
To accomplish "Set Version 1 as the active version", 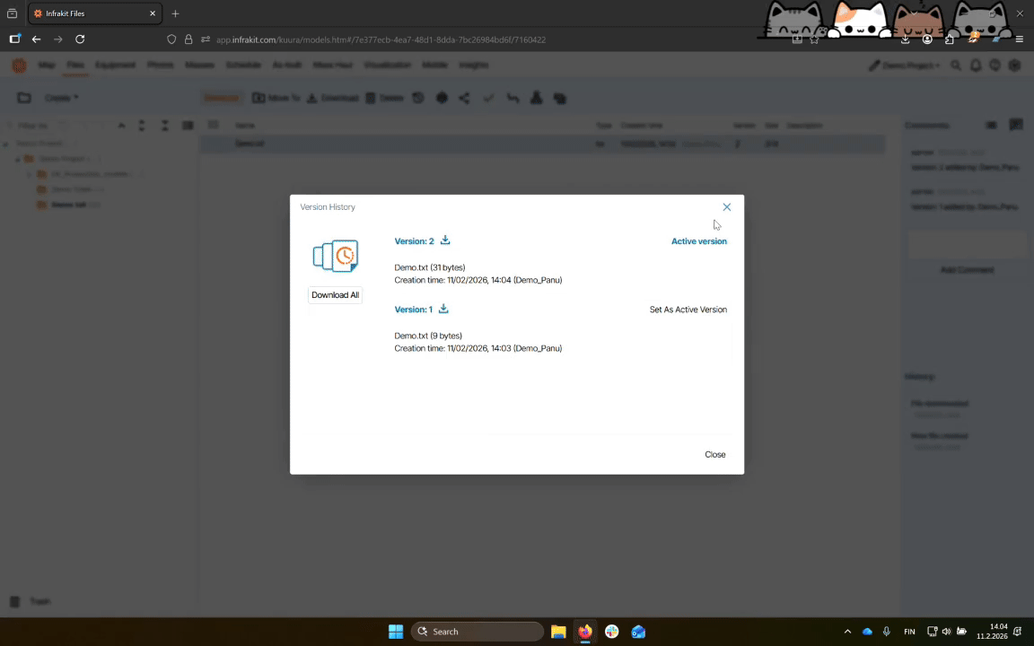I will point(688,310).
